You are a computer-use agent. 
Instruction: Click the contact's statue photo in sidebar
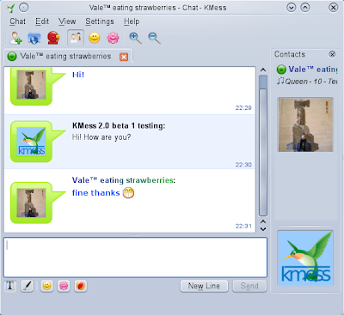pos(305,124)
